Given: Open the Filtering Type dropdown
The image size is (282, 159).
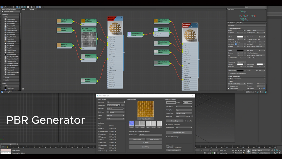Looking at the screenshot, I should pos(184,110).
